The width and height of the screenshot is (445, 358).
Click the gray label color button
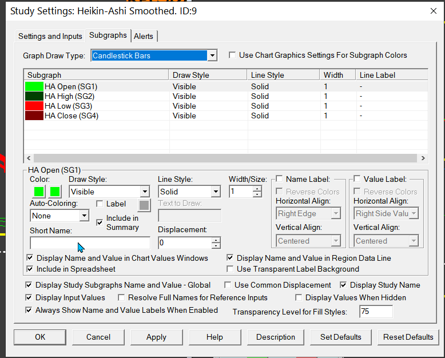[144, 205]
